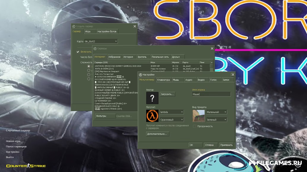The height and width of the screenshot is (172, 307).
Task: Click the Применить button
Action: pyautogui.click(x=227, y=145)
